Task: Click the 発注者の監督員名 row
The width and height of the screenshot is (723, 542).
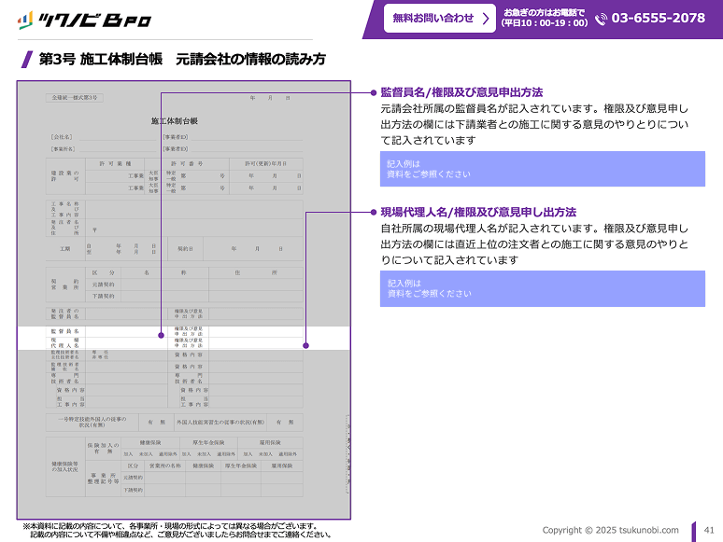Action: pyautogui.click(x=175, y=313)
